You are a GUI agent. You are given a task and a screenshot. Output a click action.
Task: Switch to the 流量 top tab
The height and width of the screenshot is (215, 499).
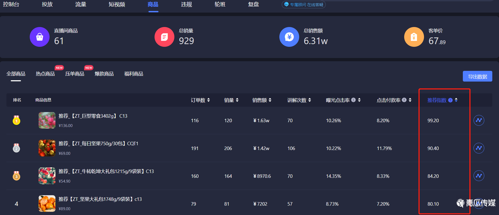tap(81, 5)
